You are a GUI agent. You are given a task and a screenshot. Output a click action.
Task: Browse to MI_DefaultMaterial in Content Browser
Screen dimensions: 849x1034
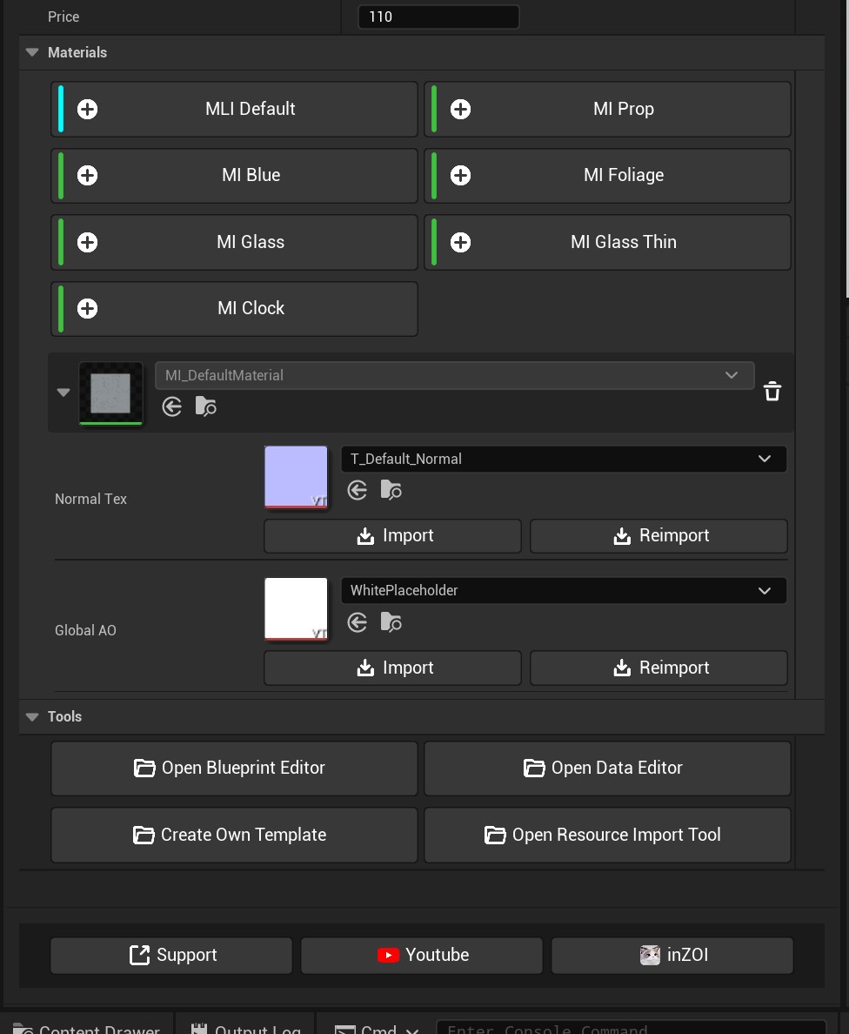click(205, 406)
